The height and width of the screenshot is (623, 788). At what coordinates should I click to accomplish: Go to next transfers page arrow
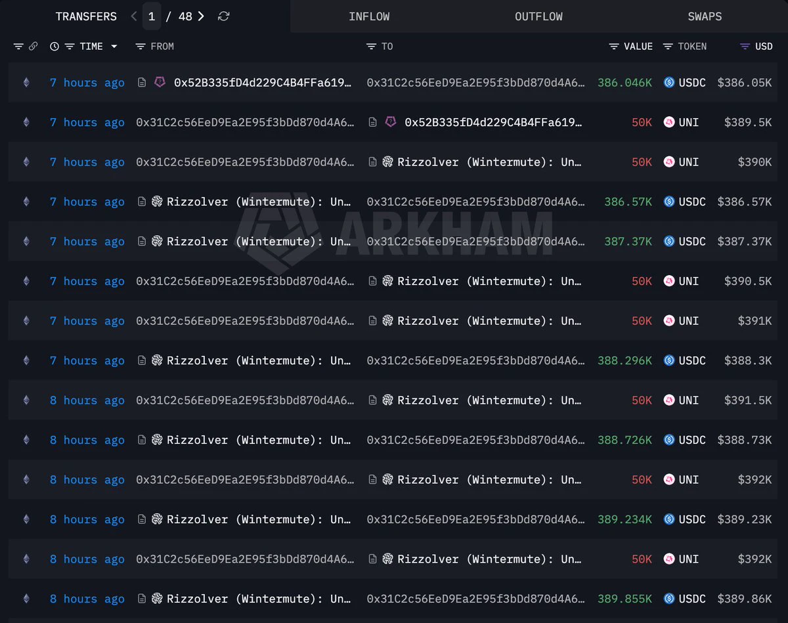point(201,16)
